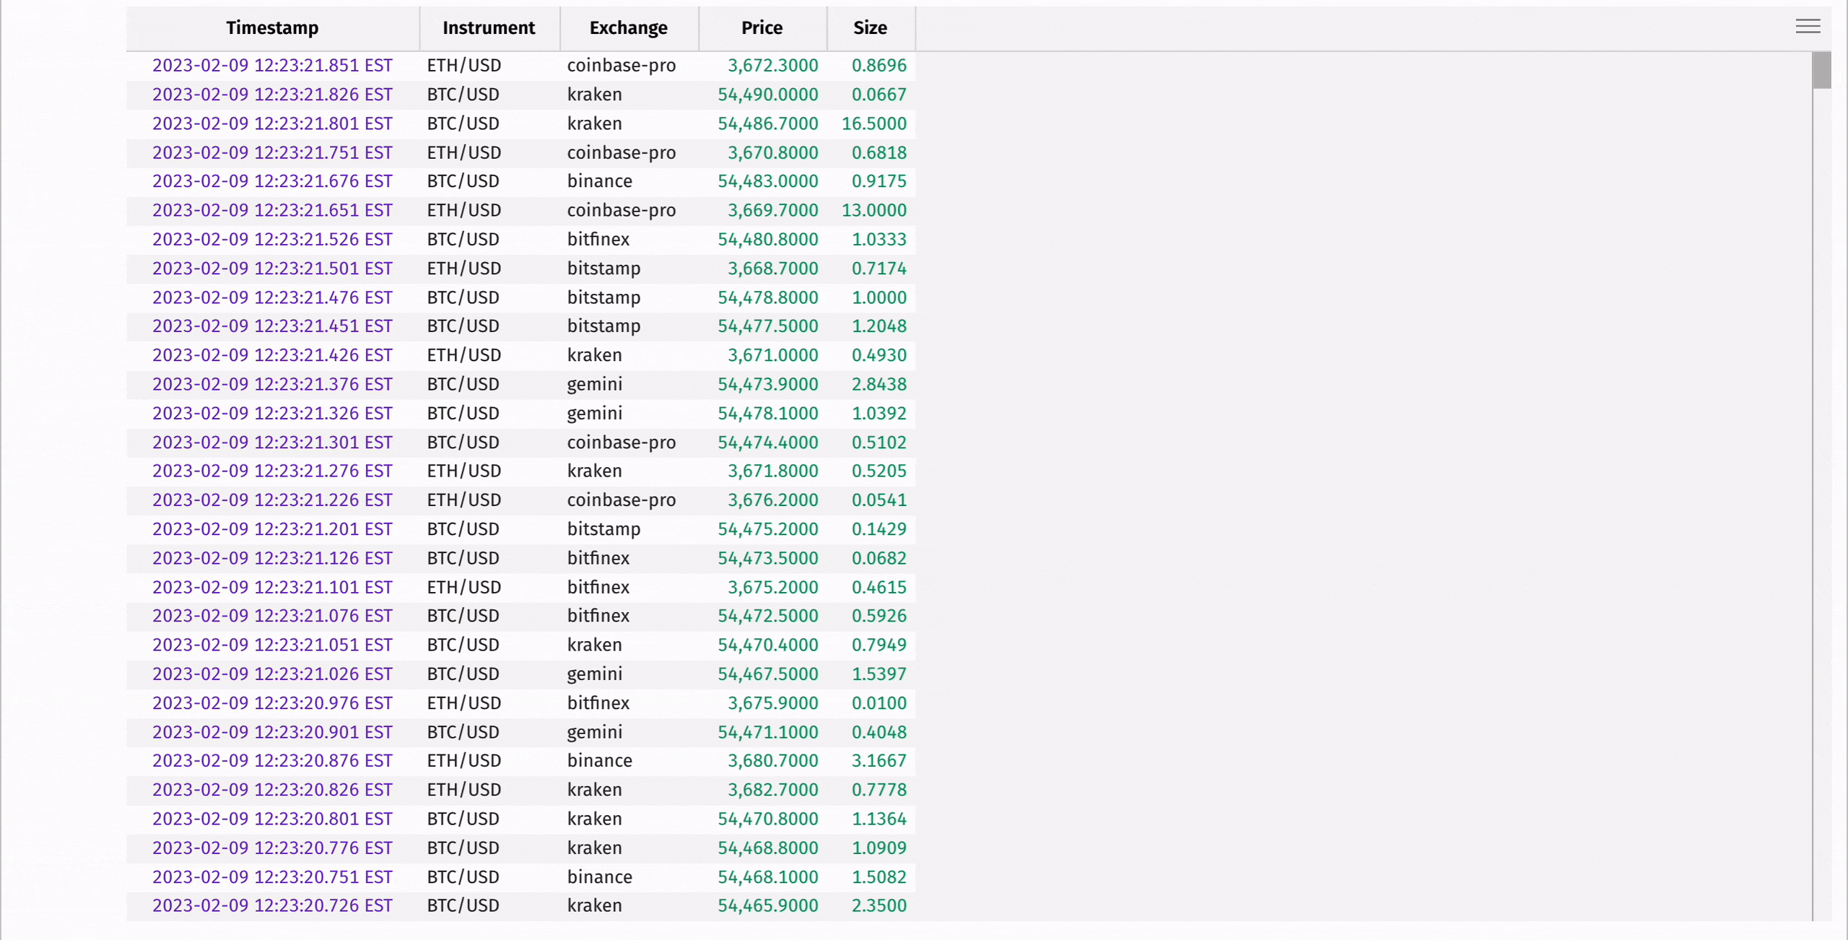The width and height of the screenshot is (1848, 940).
Task: Select the gemini row at timestamp 12:23:20.901
Action: (x=594, y=731)
